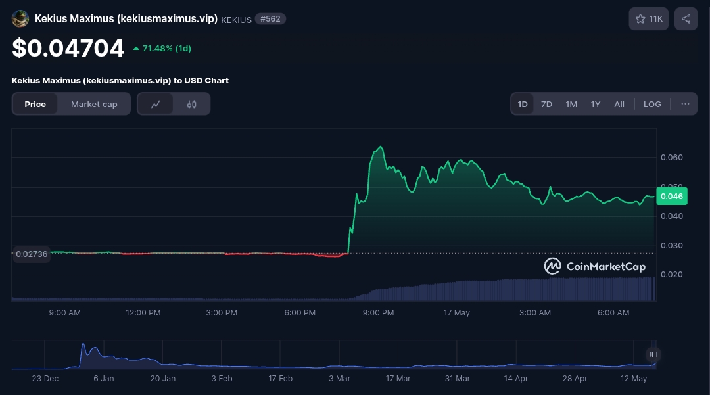Choose the 1Y time range
Screen dimensions: 710x395
595,104
